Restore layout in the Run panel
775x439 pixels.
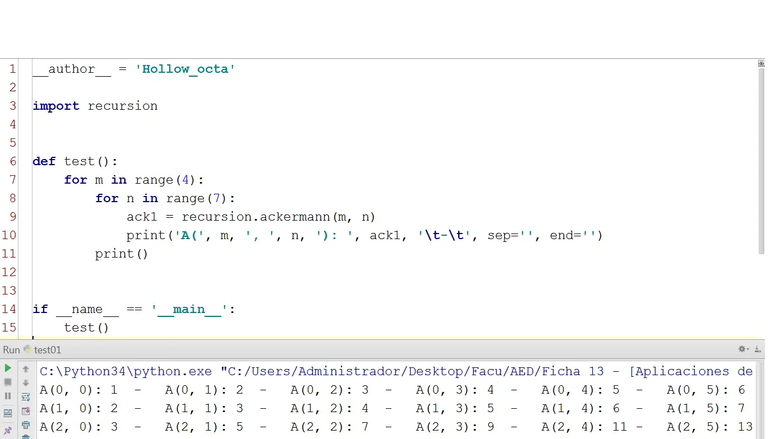pyautogui.click(x=8, y=414)
